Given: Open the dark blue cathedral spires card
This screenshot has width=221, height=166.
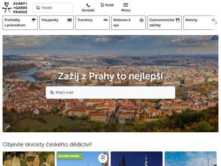Looking at the screenshot, I should [136, 159].
